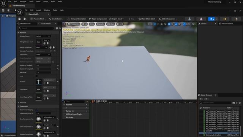
Task: Open the Asset Details settings gear
Action: pos(60,29)
